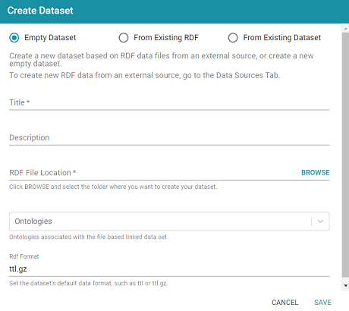Edit the Rdf Format ttl.gz field
The height and width of the screenshot is (311, 349).
coord(169,269)
